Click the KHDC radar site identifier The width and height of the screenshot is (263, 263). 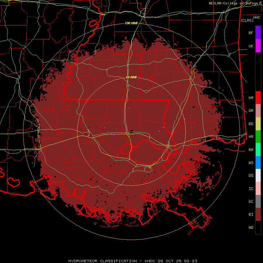(150, 261)
